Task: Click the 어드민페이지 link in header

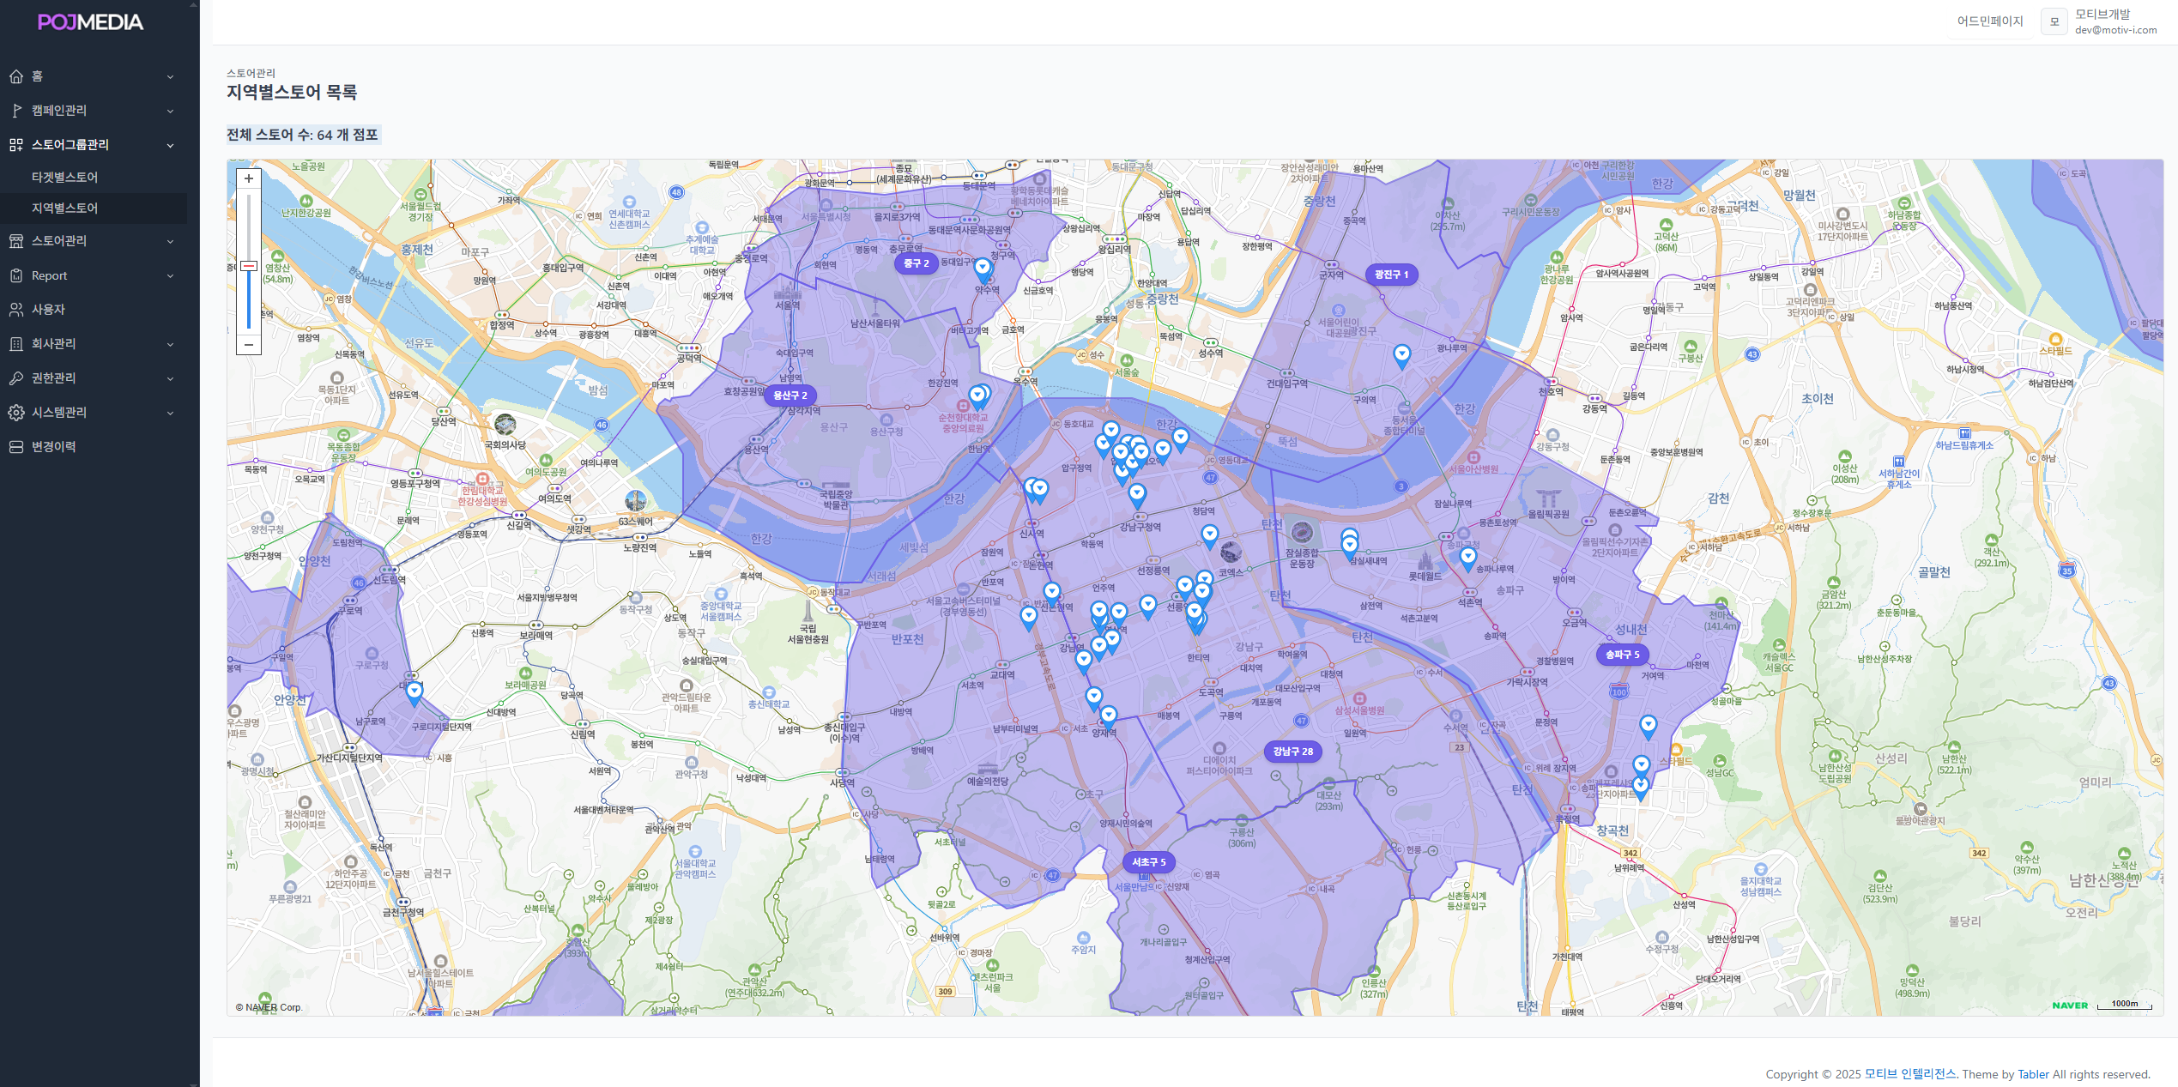Action: pos(1989,21)
